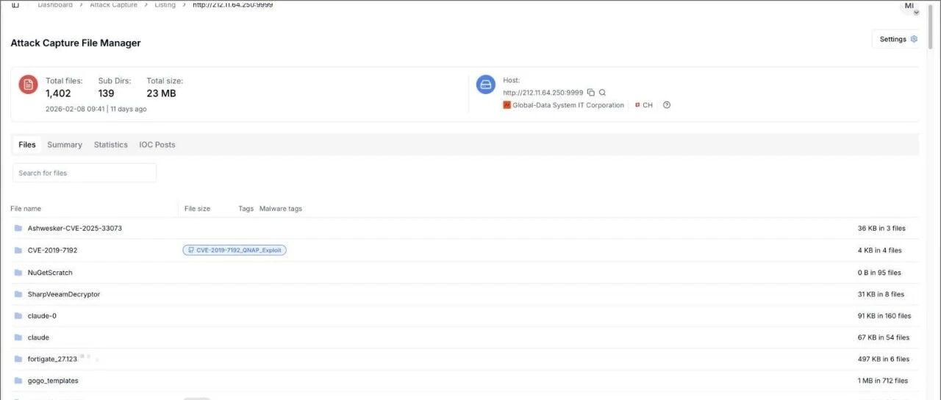Switch to the Summary tab
Screen dimensions: 941x400
65,145
